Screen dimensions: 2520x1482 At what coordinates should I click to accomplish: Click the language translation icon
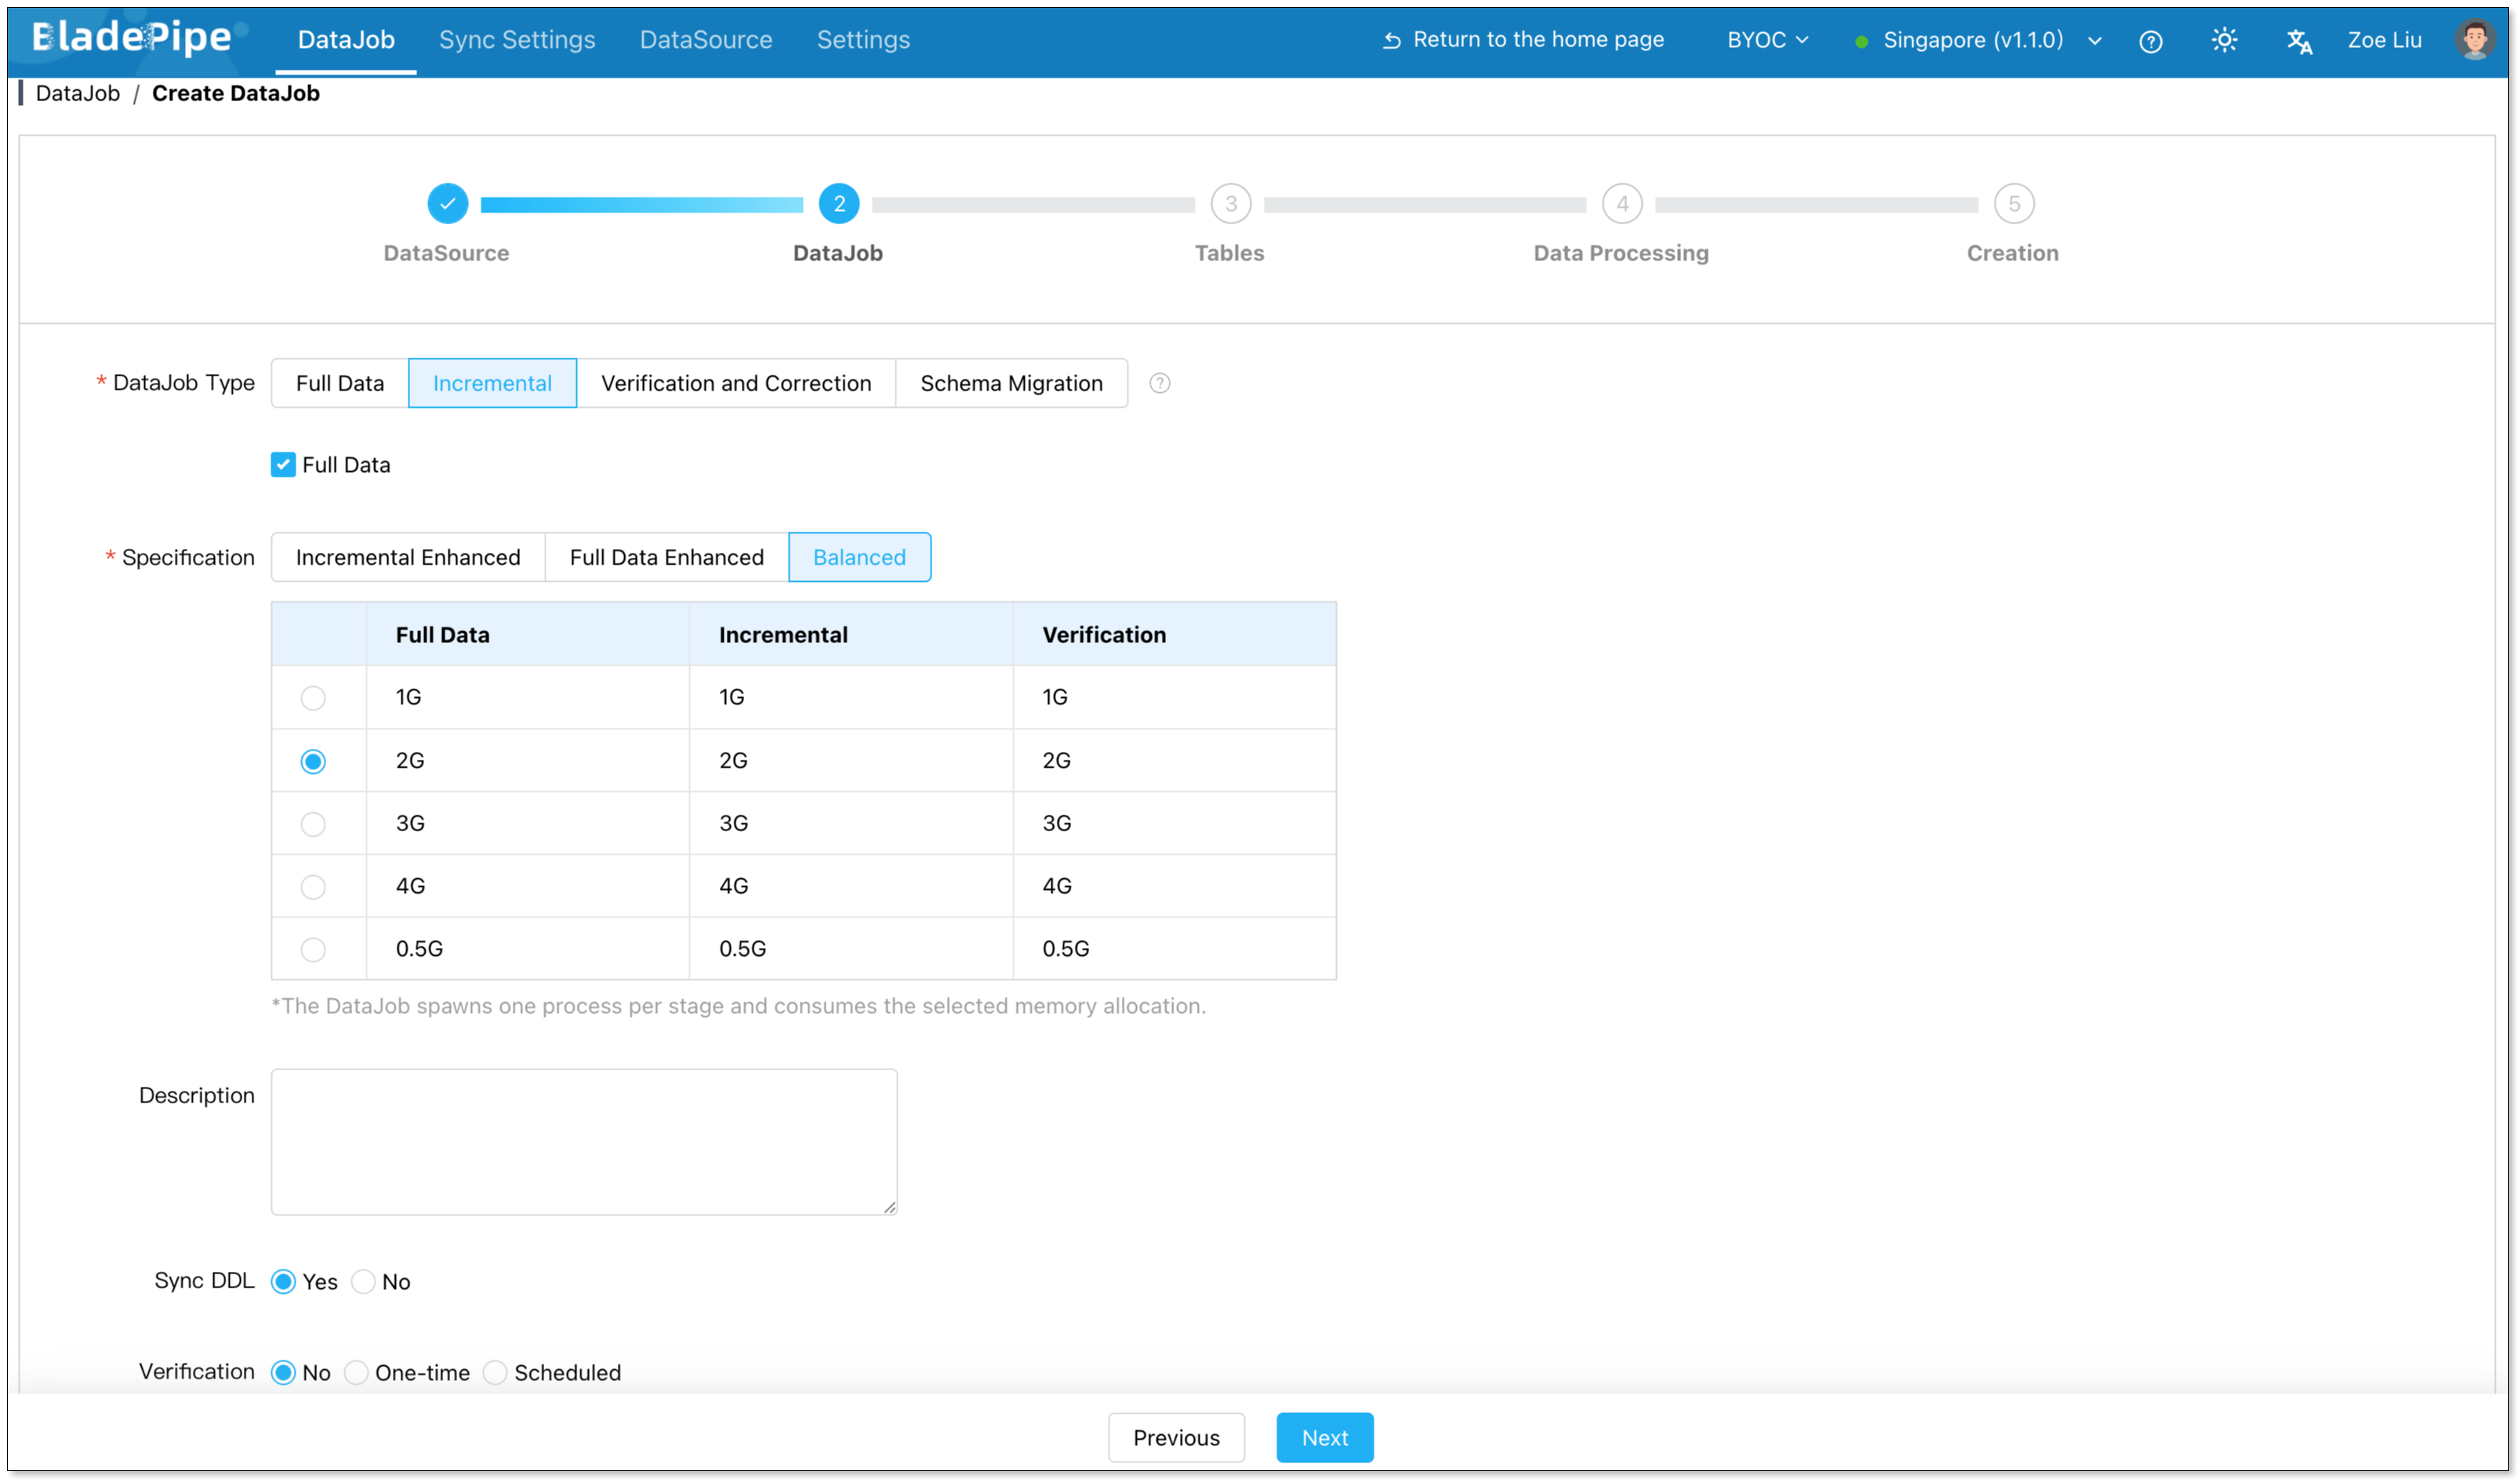[2298, 41]
